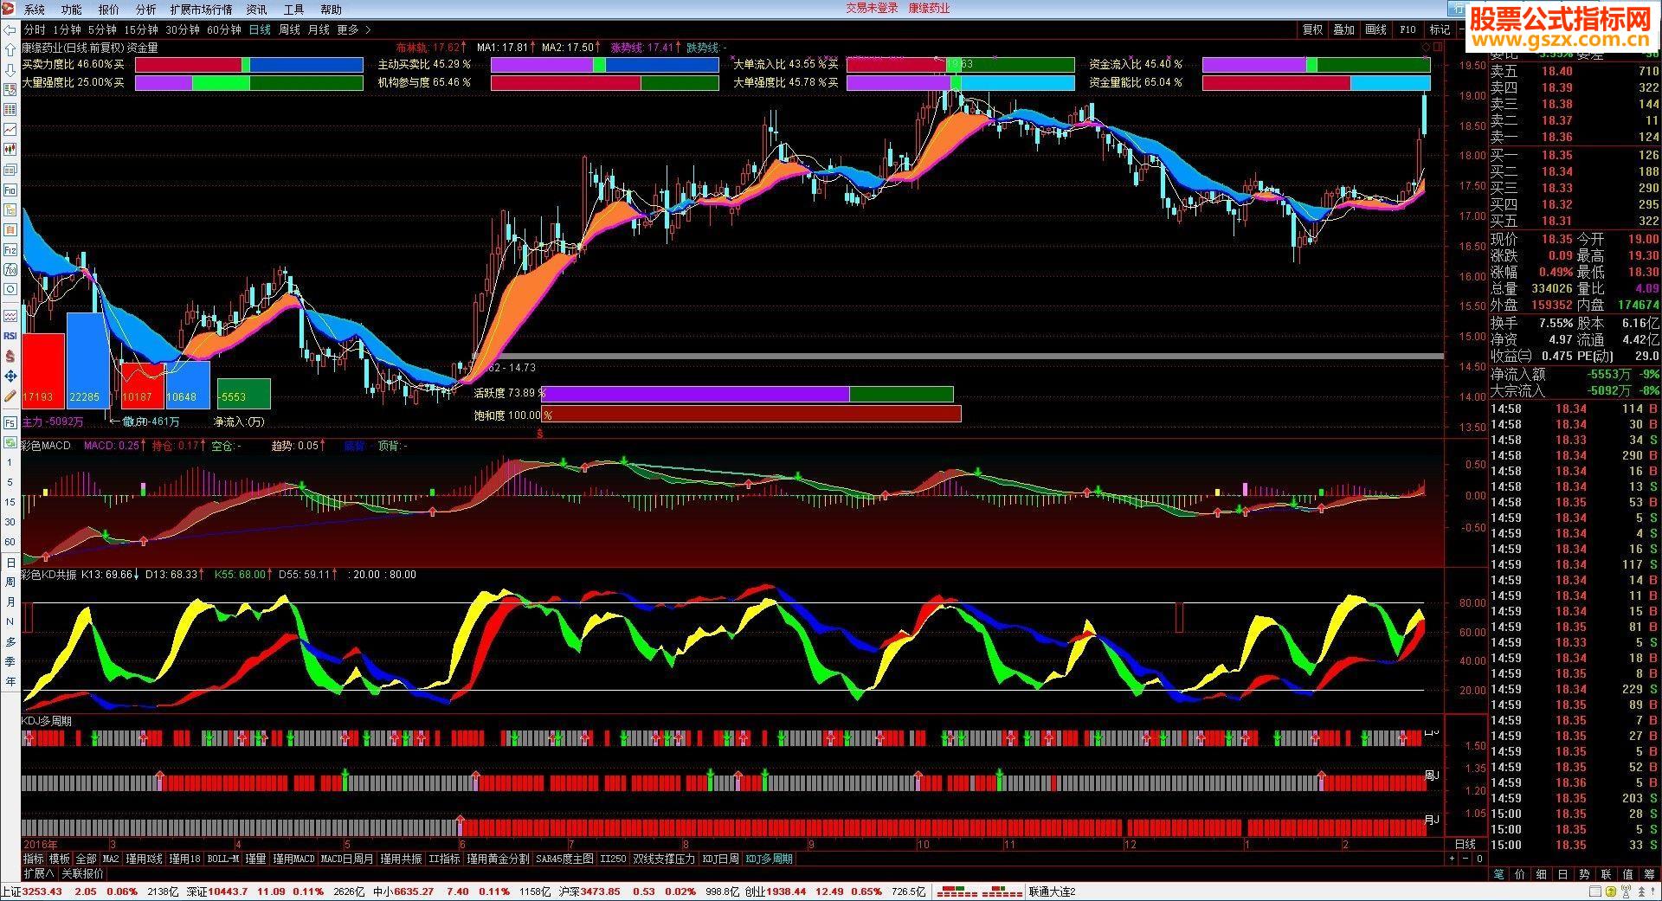
Task: Select the 5-minute period in sidebar
Action: pos(10,482)
